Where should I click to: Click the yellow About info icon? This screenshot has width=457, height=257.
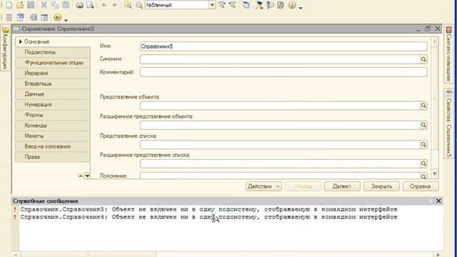click(292, 5)
